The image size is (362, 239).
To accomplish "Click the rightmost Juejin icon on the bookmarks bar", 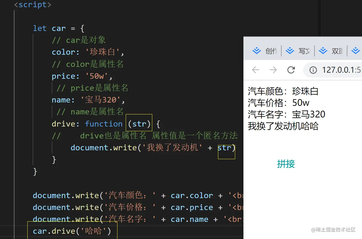I will tap(355, 51).
